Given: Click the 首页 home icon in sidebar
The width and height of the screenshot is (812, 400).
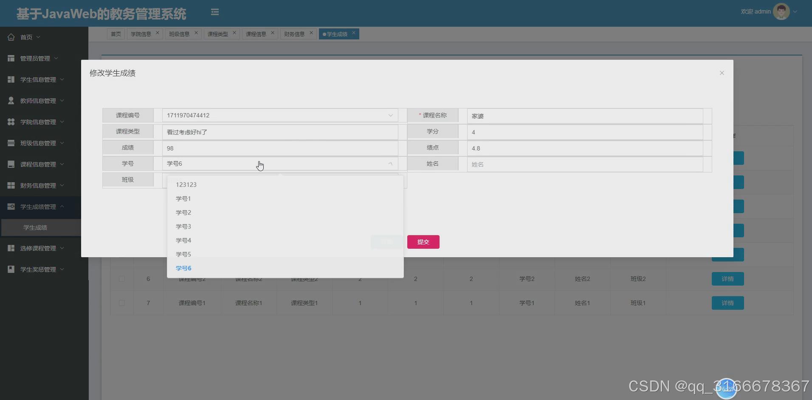Looking at the screenshot, I should coord(11,37).
